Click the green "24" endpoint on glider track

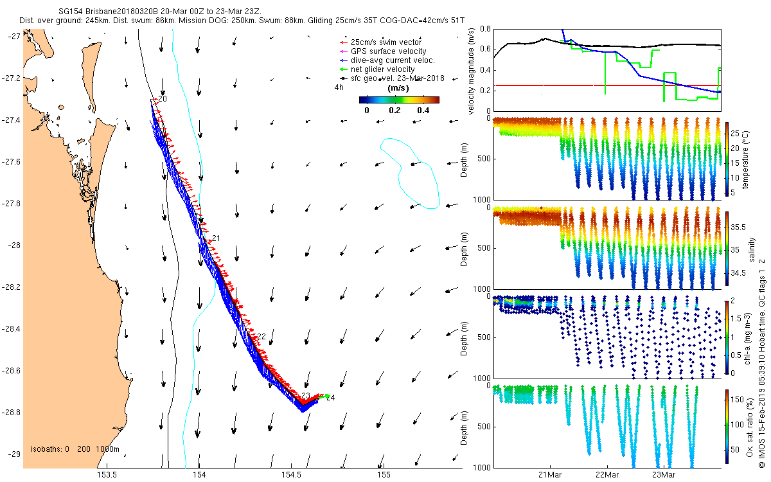(x=330, y=397)
